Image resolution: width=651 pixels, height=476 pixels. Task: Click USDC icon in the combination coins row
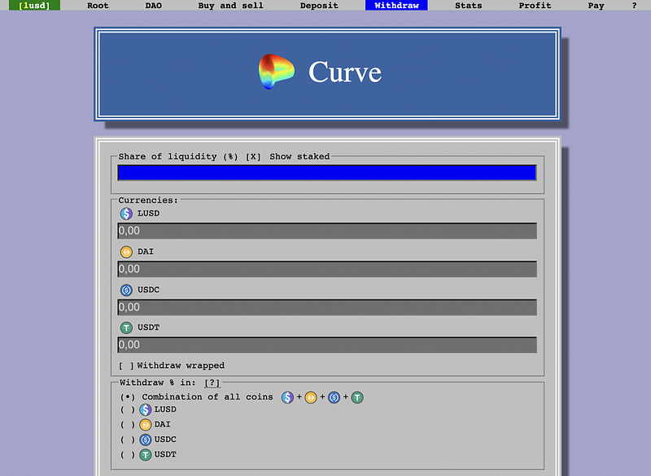(334, 397)
